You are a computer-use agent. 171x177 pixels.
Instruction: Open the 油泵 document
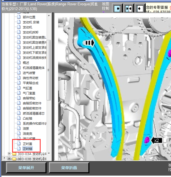[x=26, y=129]
